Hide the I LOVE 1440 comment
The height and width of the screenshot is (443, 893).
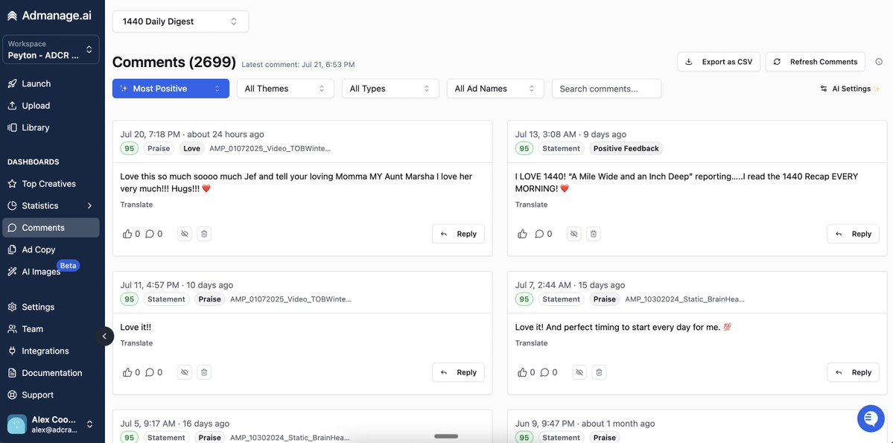[574, 234]
